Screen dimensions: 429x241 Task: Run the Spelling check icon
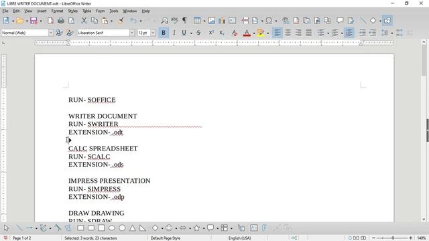point(174,21)
